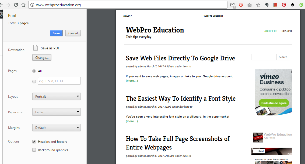Open the Pinterest extension icon
The width and height of the screenshot is (305, 164).
coord(284,5)
